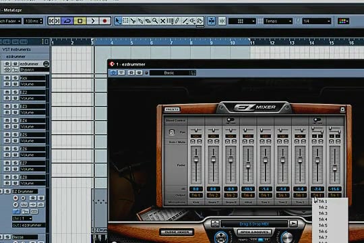The height and width of the screenshot is (243, 364).
Task: Mute the Kick track in track list
Action: click(x=7, y=78)
